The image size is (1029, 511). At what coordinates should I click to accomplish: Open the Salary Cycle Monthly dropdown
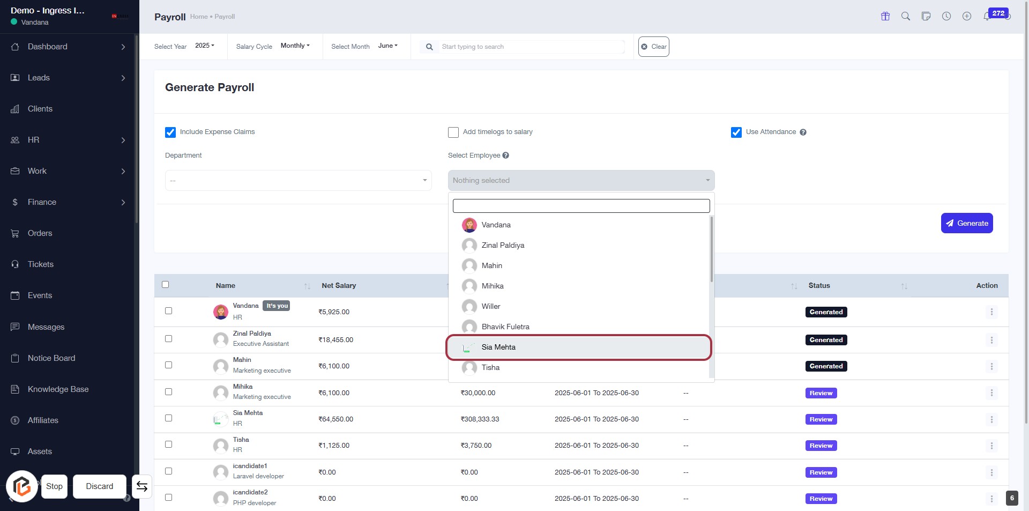295,46
